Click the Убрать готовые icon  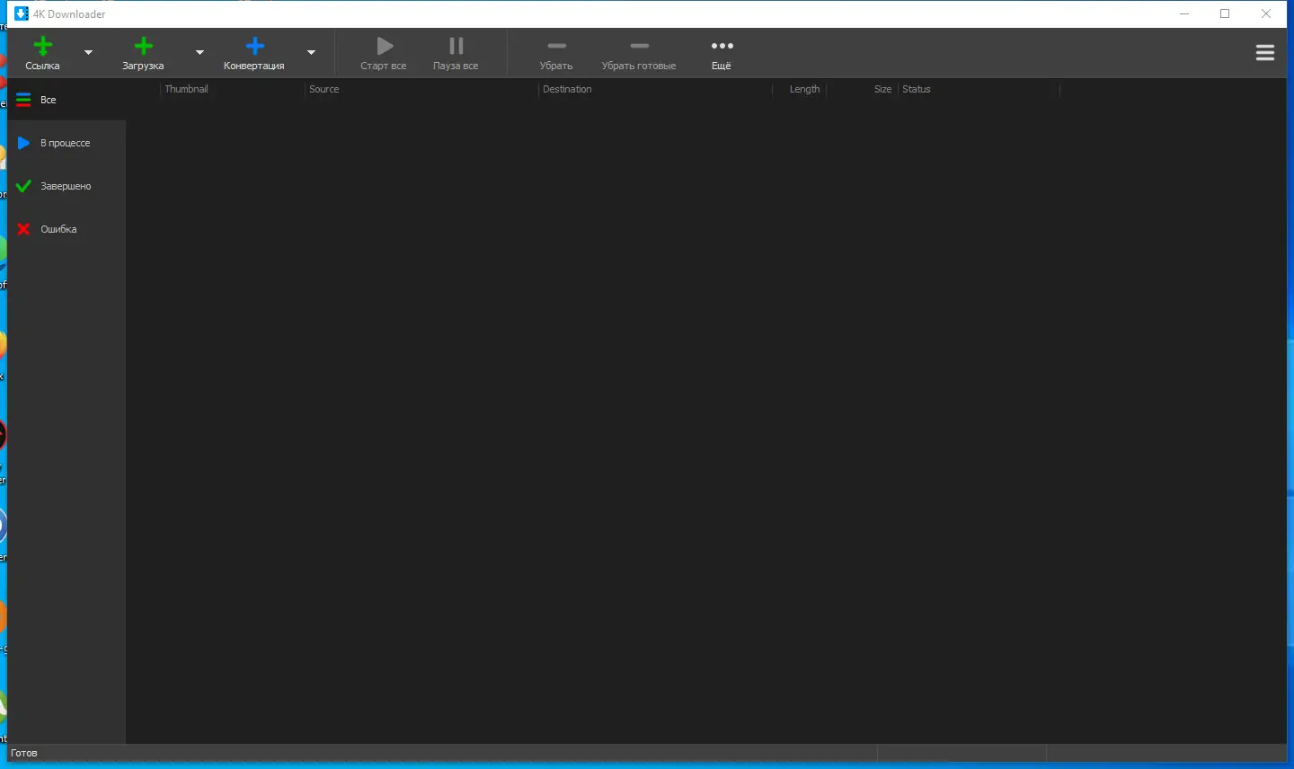(x=639, y=46)
